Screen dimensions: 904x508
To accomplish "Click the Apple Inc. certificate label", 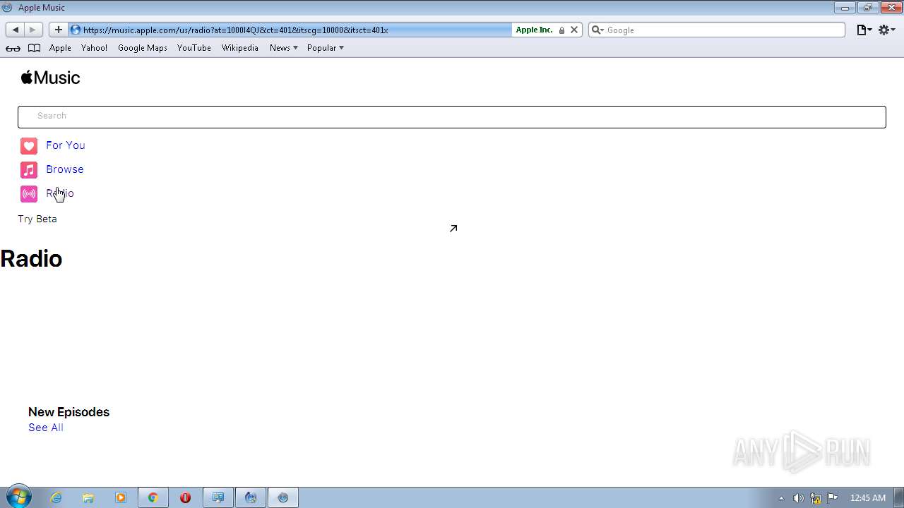I will pos(534,30).
